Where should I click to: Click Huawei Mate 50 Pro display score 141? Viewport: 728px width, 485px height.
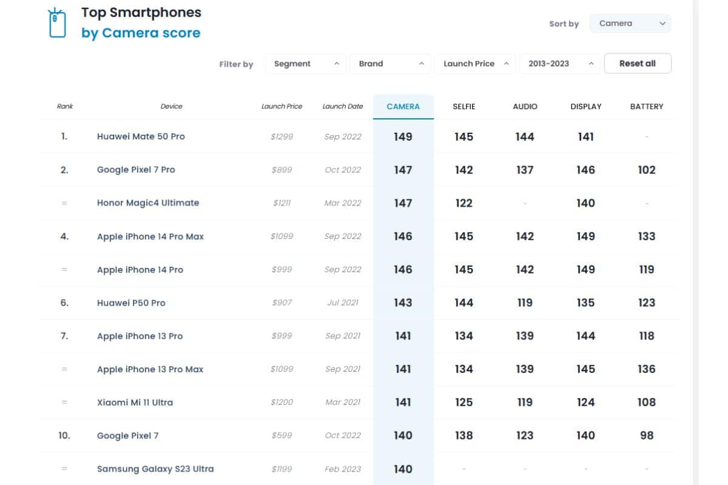586,137
